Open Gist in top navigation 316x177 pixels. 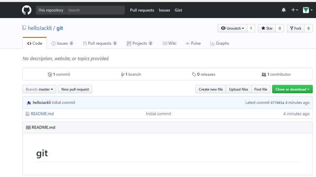178,10
